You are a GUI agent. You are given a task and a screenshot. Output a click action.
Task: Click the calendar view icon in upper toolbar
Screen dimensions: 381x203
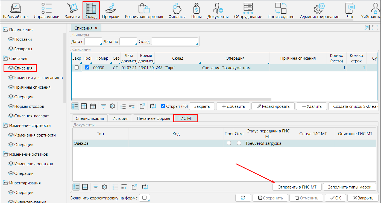(93, 106)
